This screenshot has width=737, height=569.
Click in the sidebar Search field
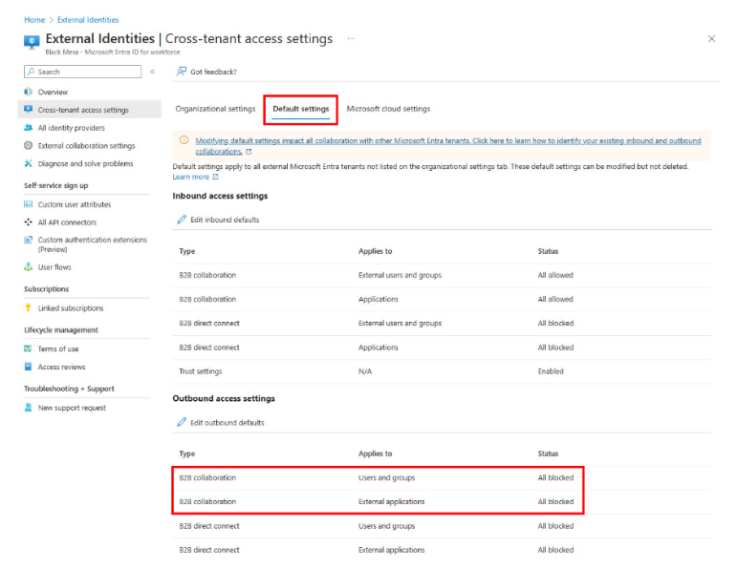83,72
